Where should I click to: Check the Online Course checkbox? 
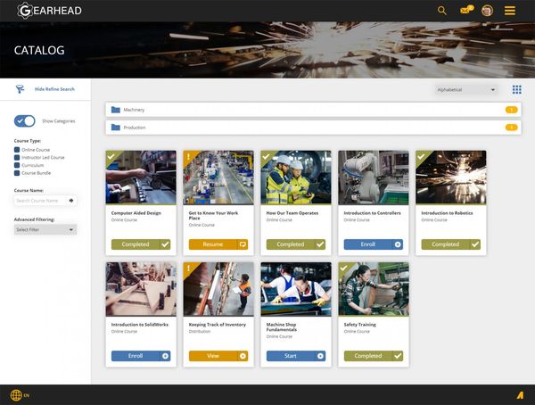click(x=17, y=150)
